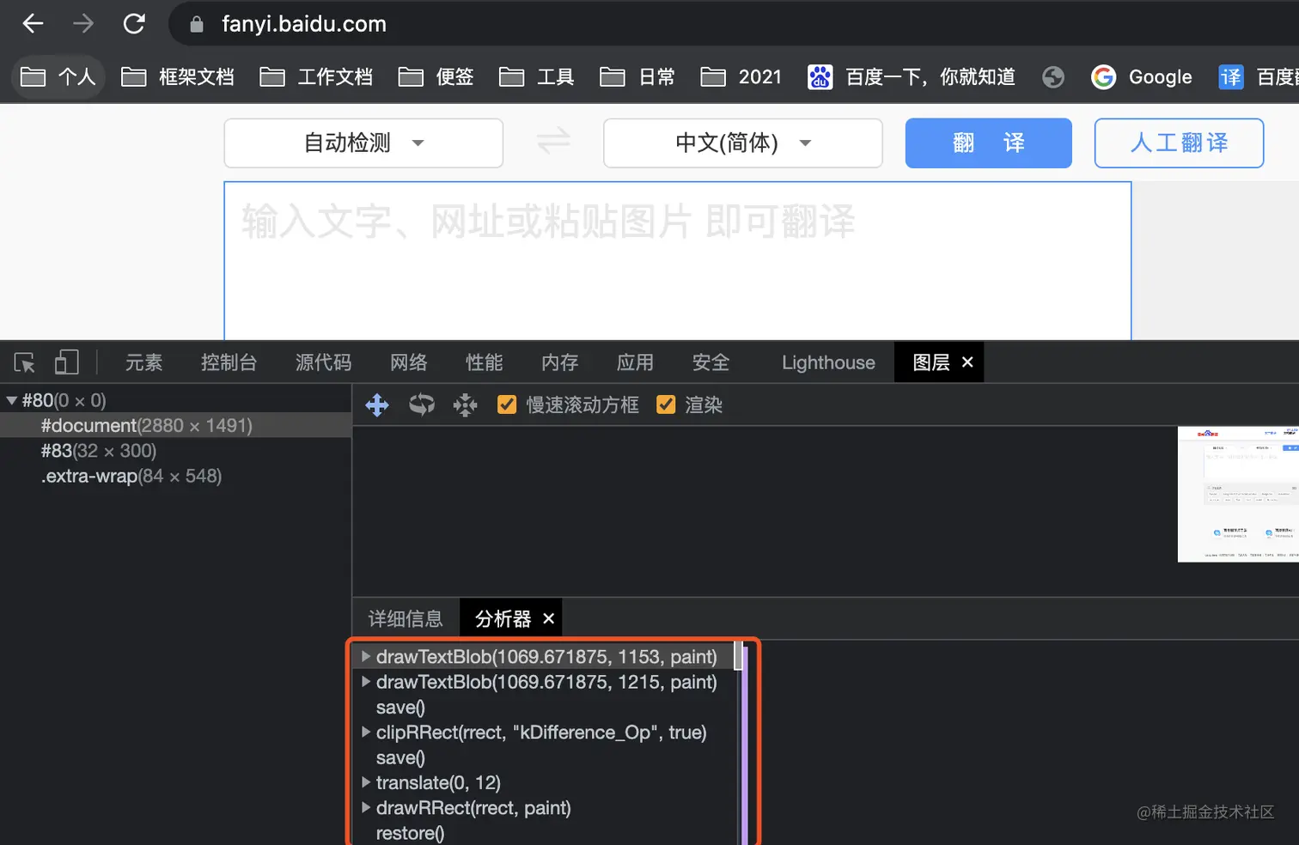1299x845 pixels.
Task: Click the 人工翻译 button
Action: tap(1178, 143)
